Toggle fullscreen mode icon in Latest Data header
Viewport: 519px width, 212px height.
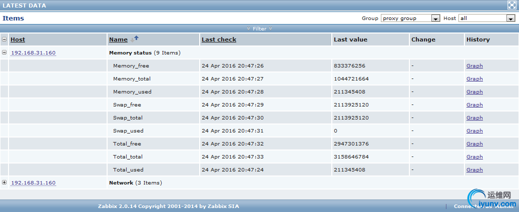(x=512, y=5)
